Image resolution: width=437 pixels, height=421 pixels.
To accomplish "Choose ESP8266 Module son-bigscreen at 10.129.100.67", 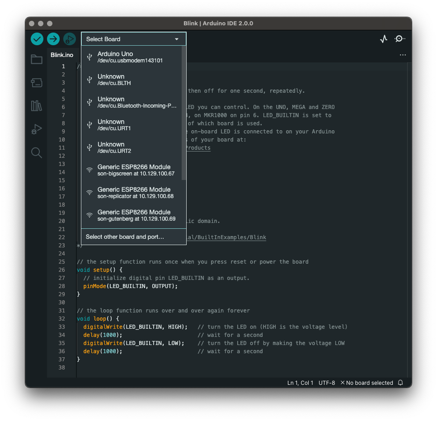I will pos(132,170).
